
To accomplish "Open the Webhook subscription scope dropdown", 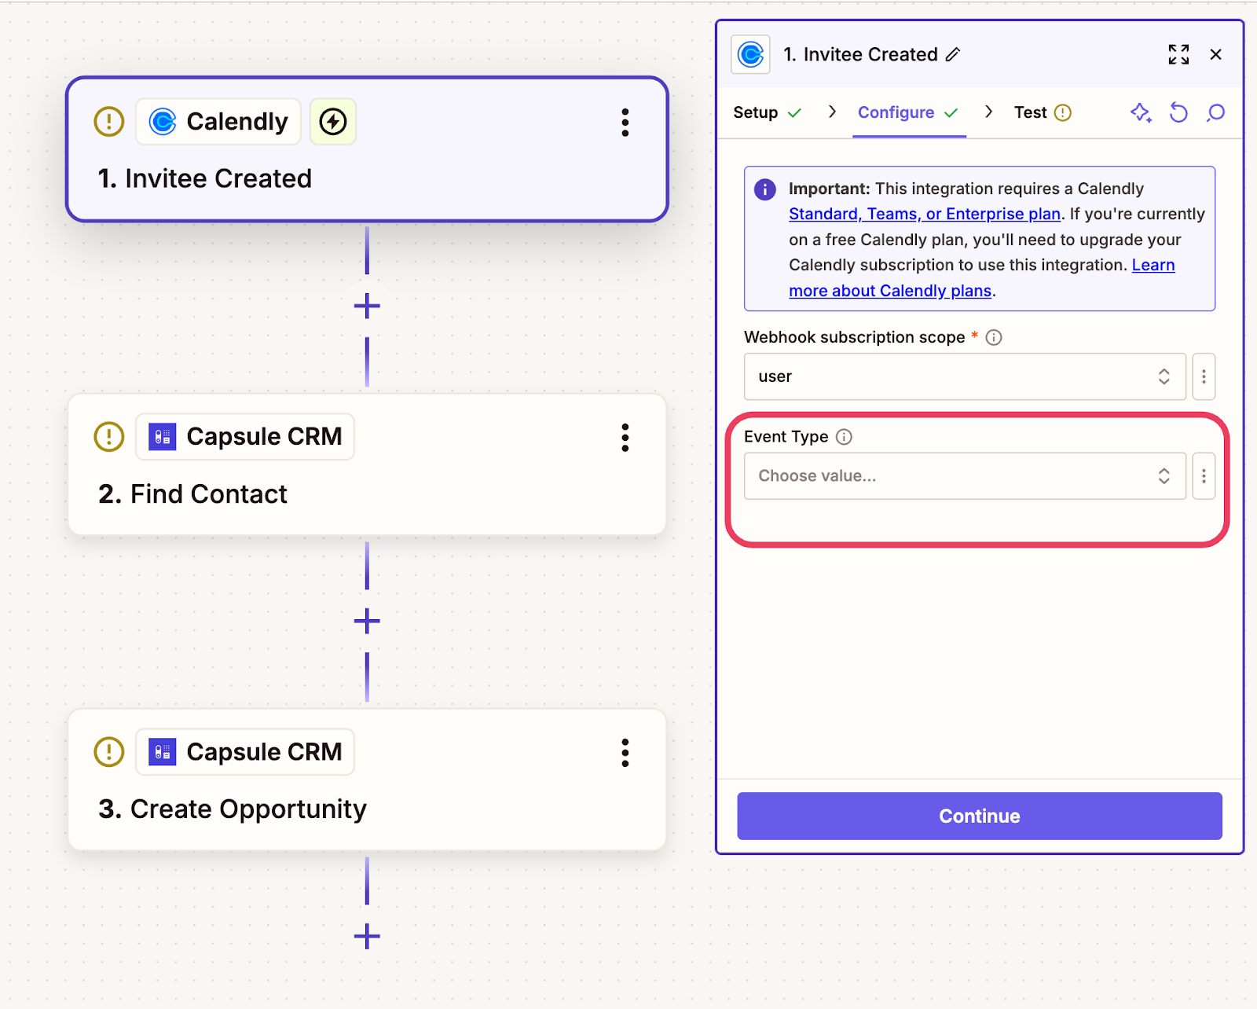I will click(965, 376).
